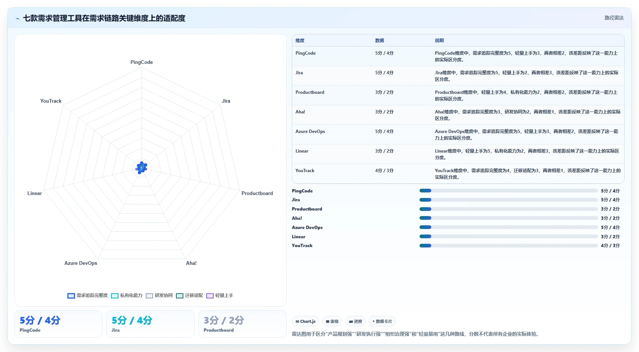Click the 数据卡片 chip

pos(382,321)
